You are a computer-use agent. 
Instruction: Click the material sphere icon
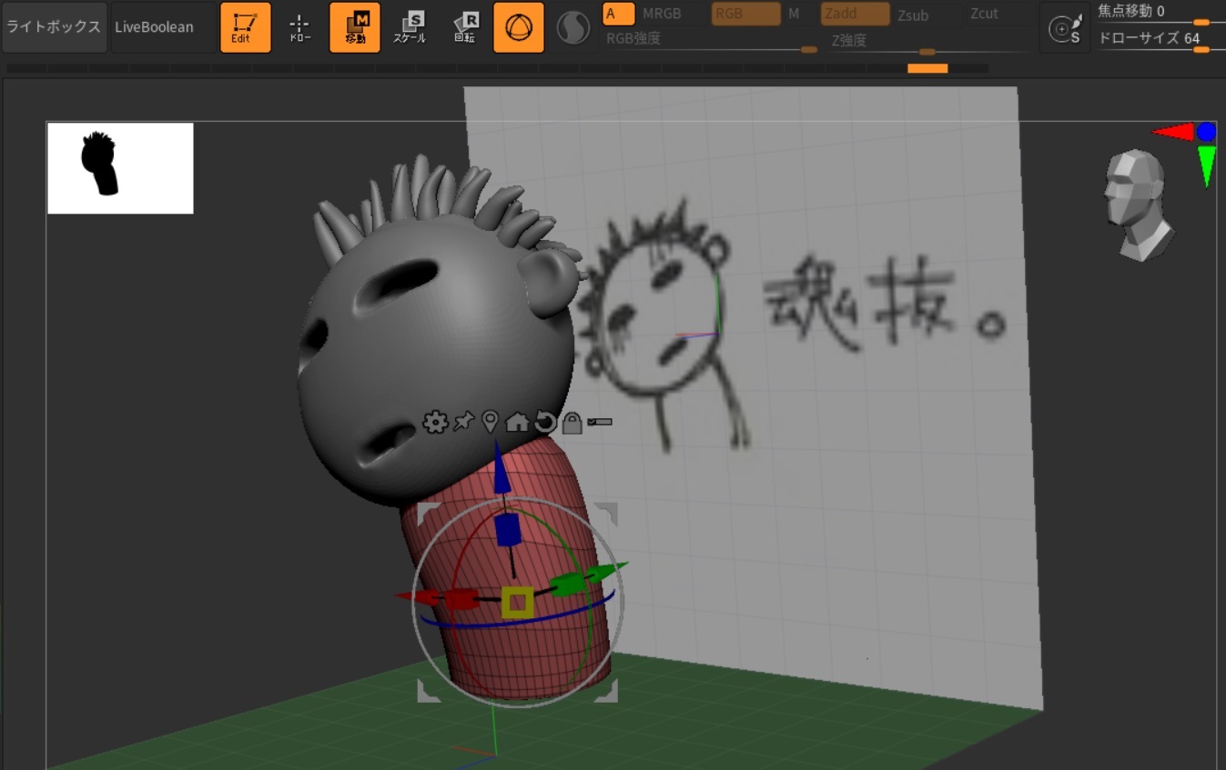click(x=573, y=26)
